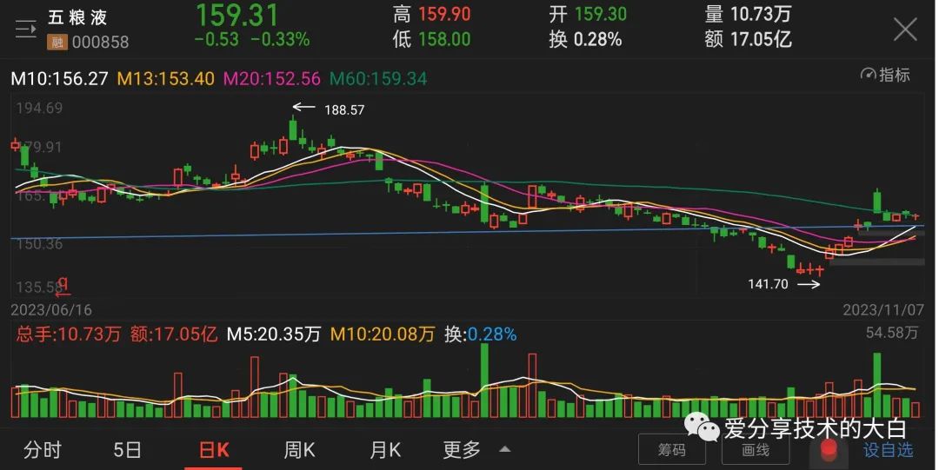Click the low price 158.00
Screen dimensions: 939x470
click(x=444, y=39)
